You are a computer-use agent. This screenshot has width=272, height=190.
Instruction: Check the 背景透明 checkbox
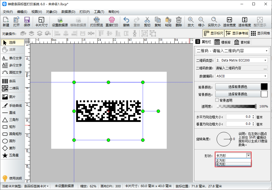coord(217,100)
